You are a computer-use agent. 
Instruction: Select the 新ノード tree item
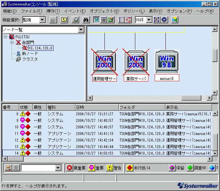pos(30,53)
